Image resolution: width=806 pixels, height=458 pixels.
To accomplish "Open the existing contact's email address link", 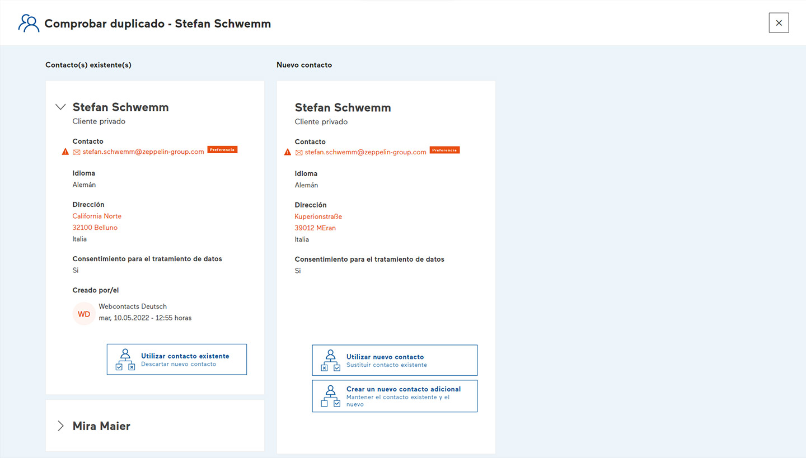I will pyautogui.click(x=143, y=152).
